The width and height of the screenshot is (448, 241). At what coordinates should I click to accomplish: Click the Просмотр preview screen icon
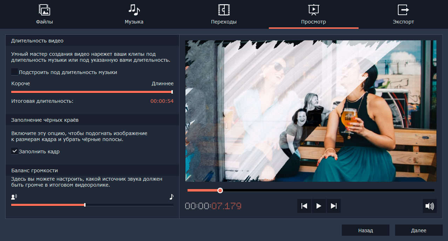[x=313, y=10]
